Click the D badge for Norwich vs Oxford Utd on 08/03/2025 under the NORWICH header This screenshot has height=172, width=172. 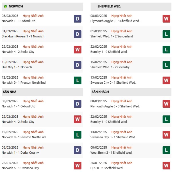tap(77, 19)
